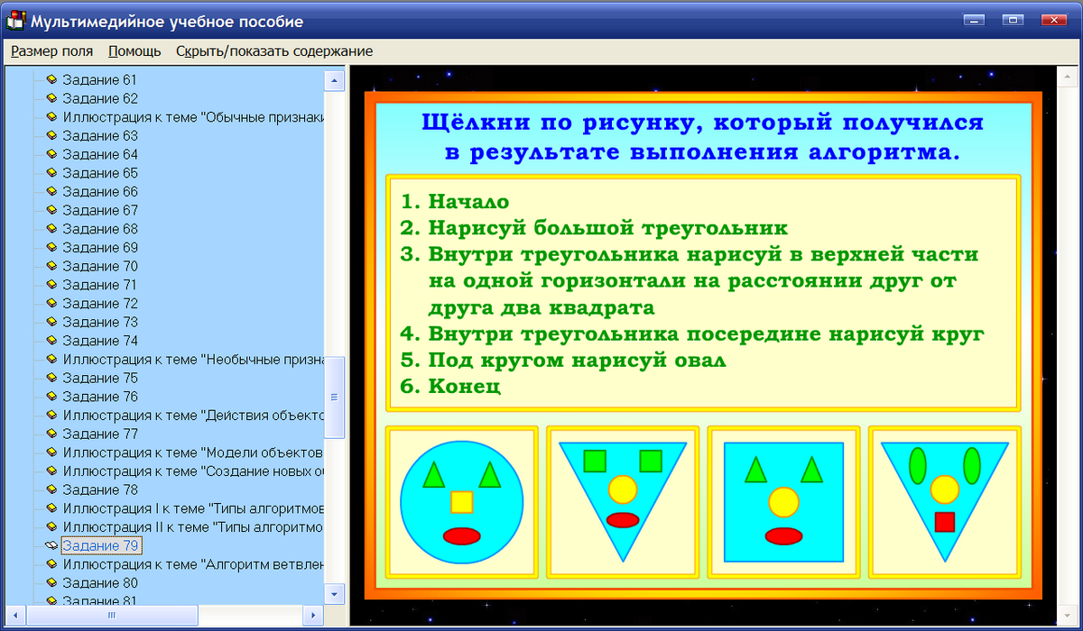Choose the square face picture answer

(783, 502)
